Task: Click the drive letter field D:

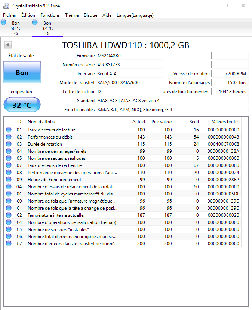Action: tap(130, 92)
